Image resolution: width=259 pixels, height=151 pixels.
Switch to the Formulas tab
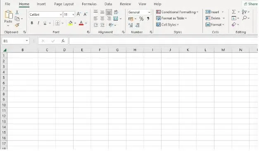tap(89, 4)
